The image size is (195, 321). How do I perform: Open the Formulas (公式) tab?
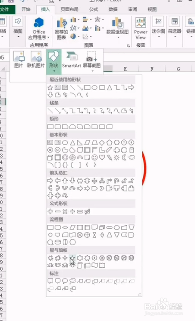[x=94, y=10]
